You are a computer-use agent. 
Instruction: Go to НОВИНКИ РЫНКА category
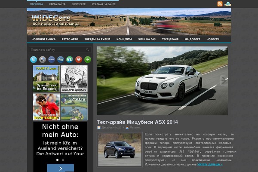(43, 39)
